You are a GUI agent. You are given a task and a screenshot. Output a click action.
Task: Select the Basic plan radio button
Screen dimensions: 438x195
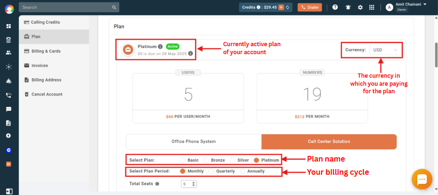182,160
